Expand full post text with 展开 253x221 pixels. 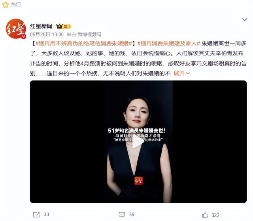point(181,73)
